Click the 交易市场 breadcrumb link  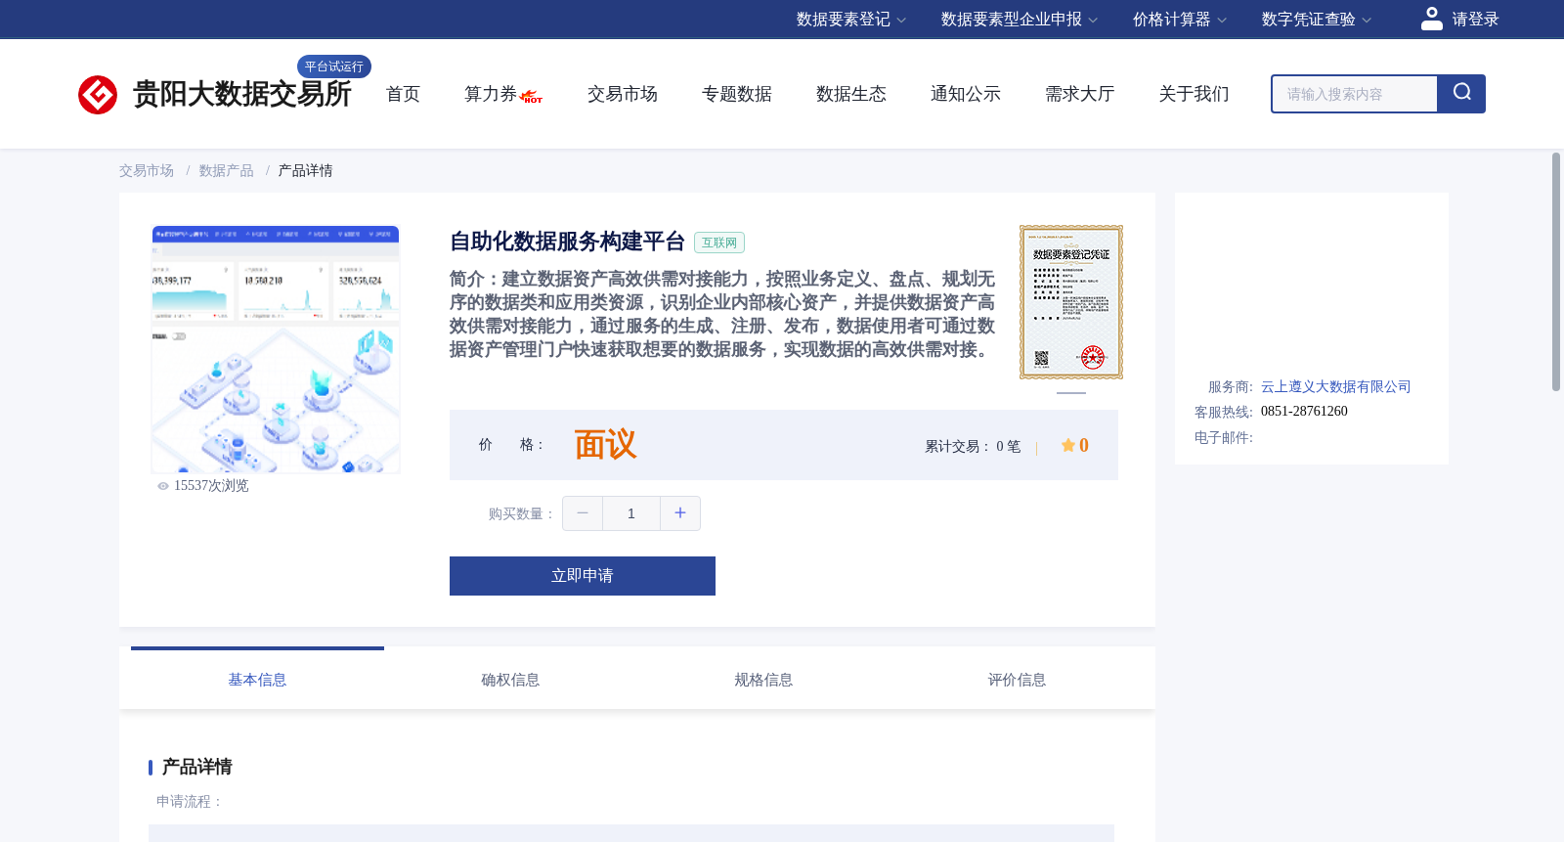(x=147, y=171)
